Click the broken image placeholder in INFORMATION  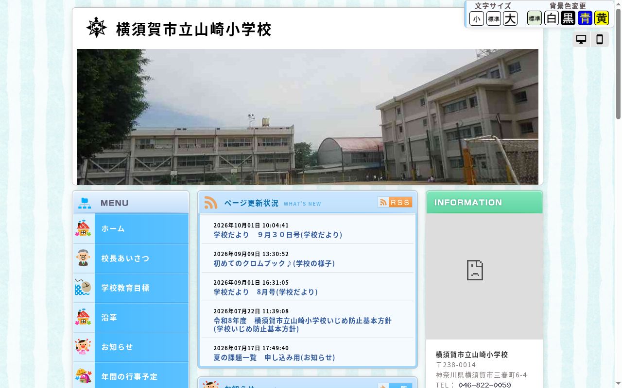click(475, 270)
